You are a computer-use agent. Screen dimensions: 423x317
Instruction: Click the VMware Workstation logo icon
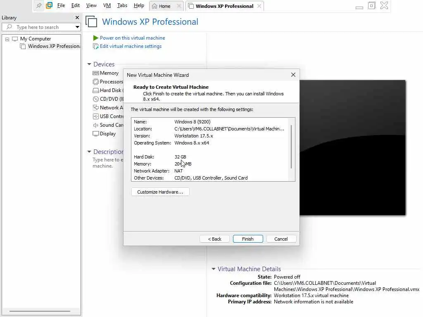click(x=49, y=6)
